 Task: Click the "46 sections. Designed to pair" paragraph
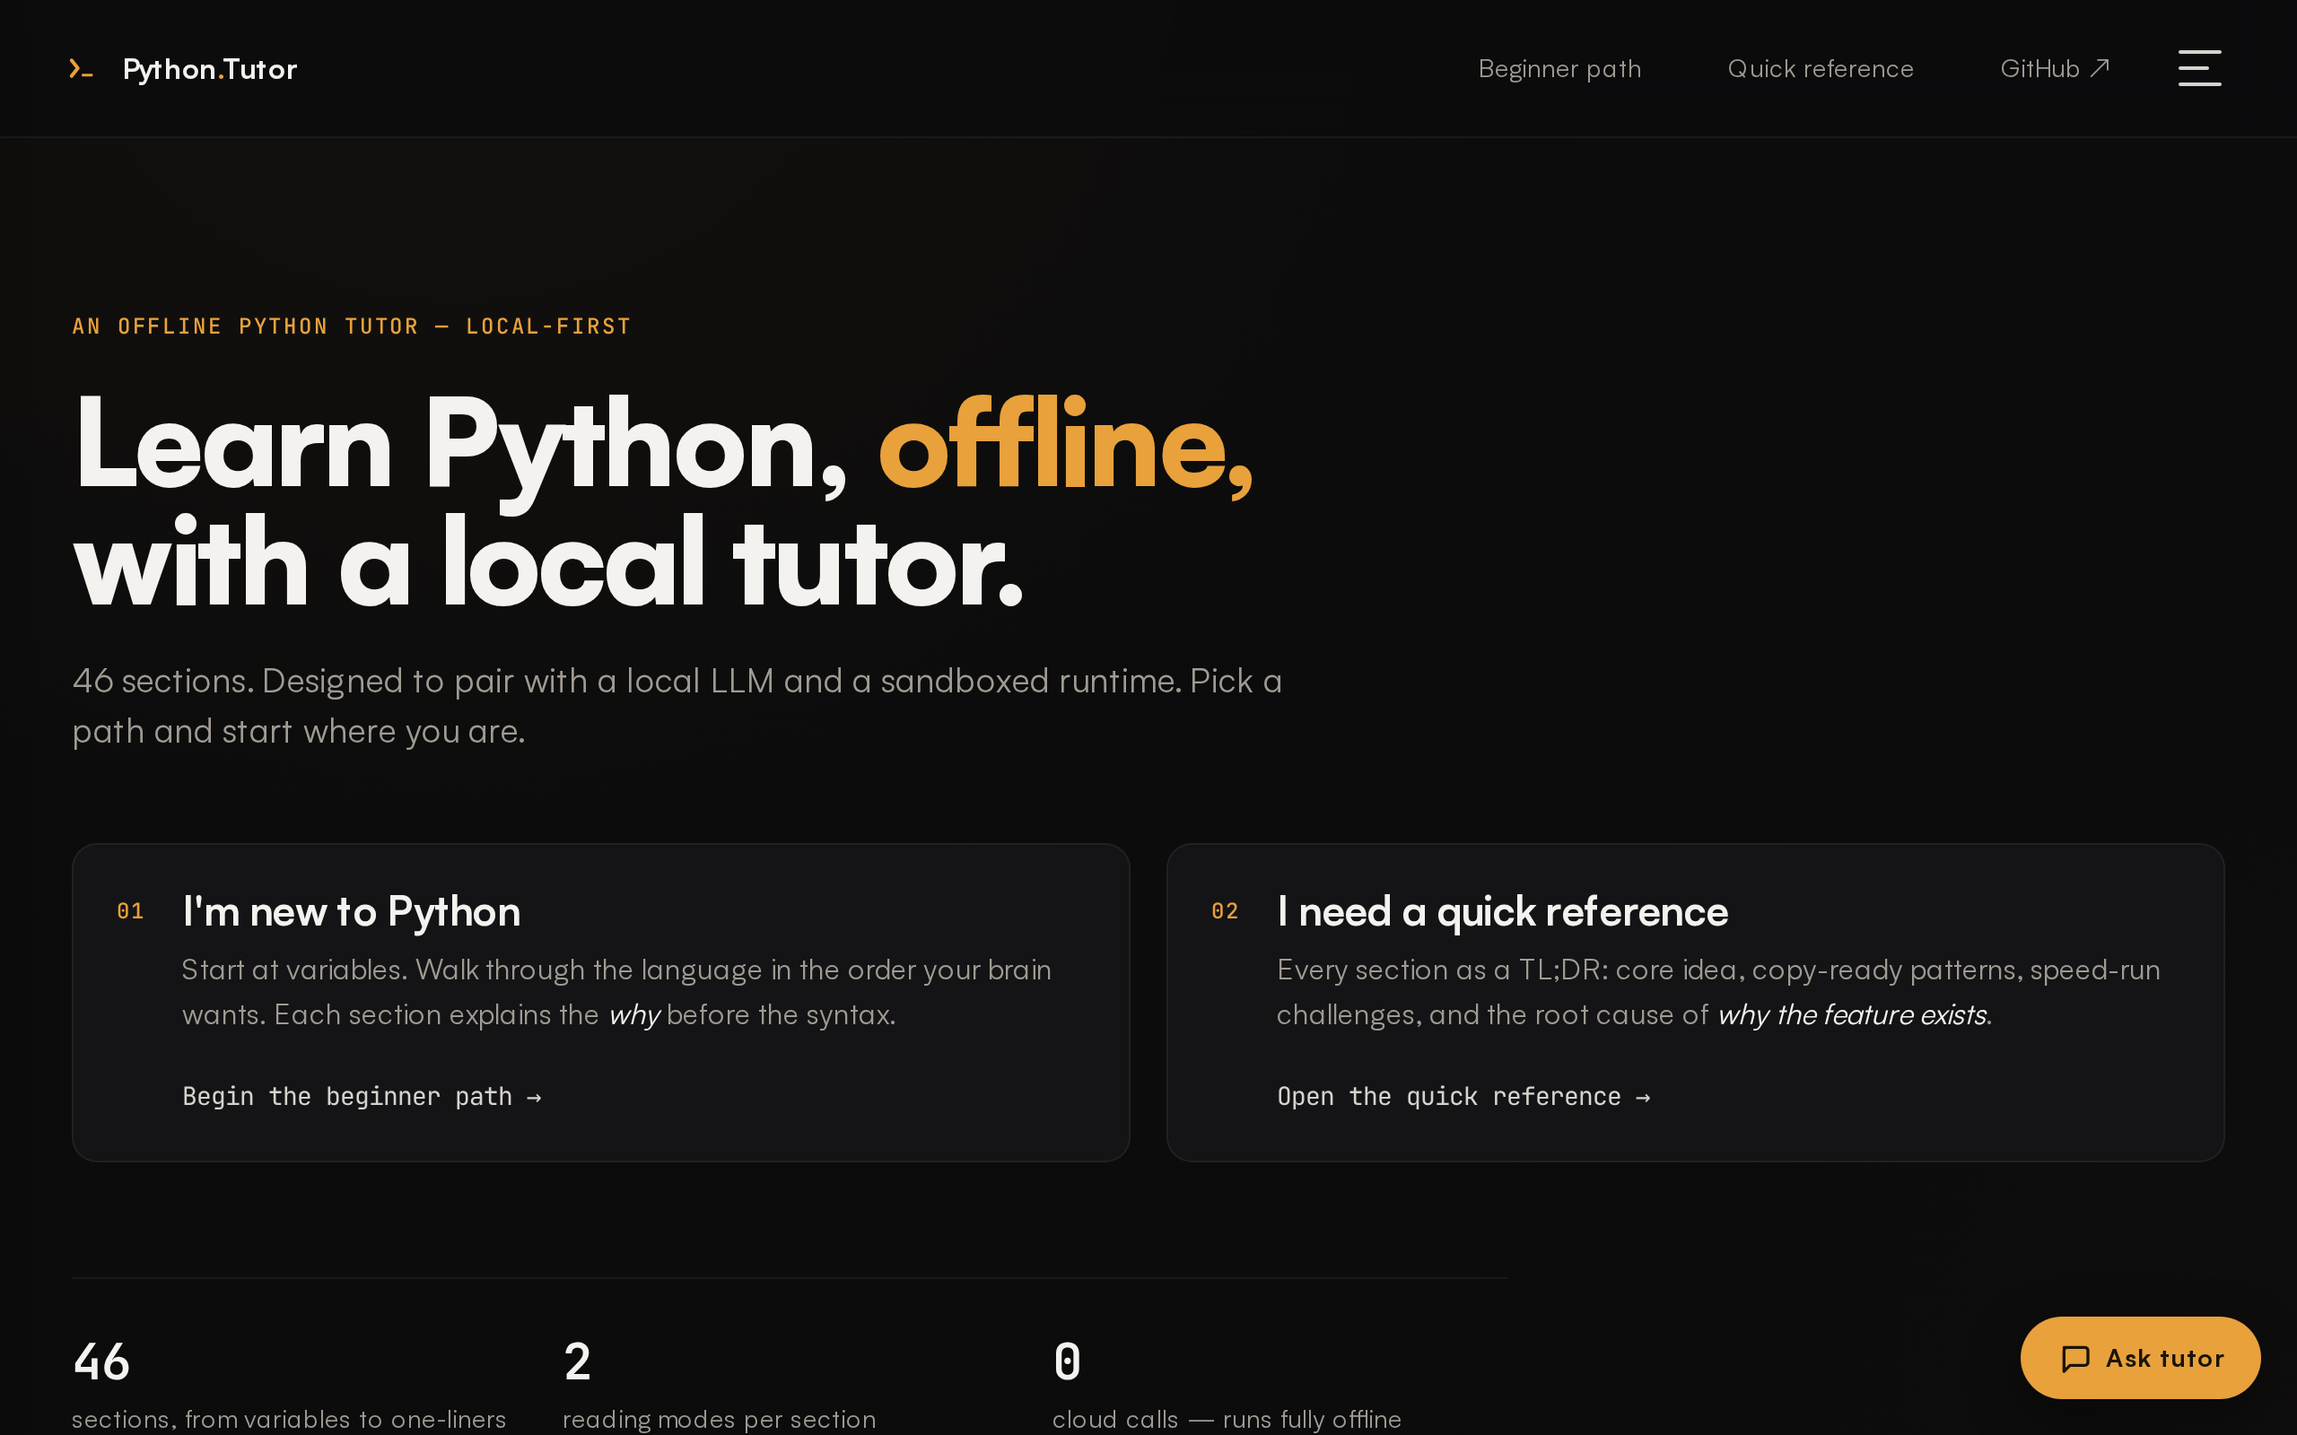pyautogui.click(x=677, y=706)
